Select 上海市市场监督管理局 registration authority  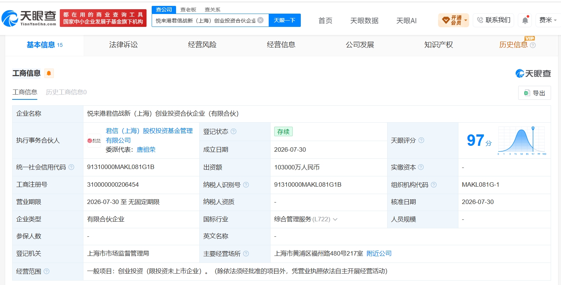tap(118, 254)
